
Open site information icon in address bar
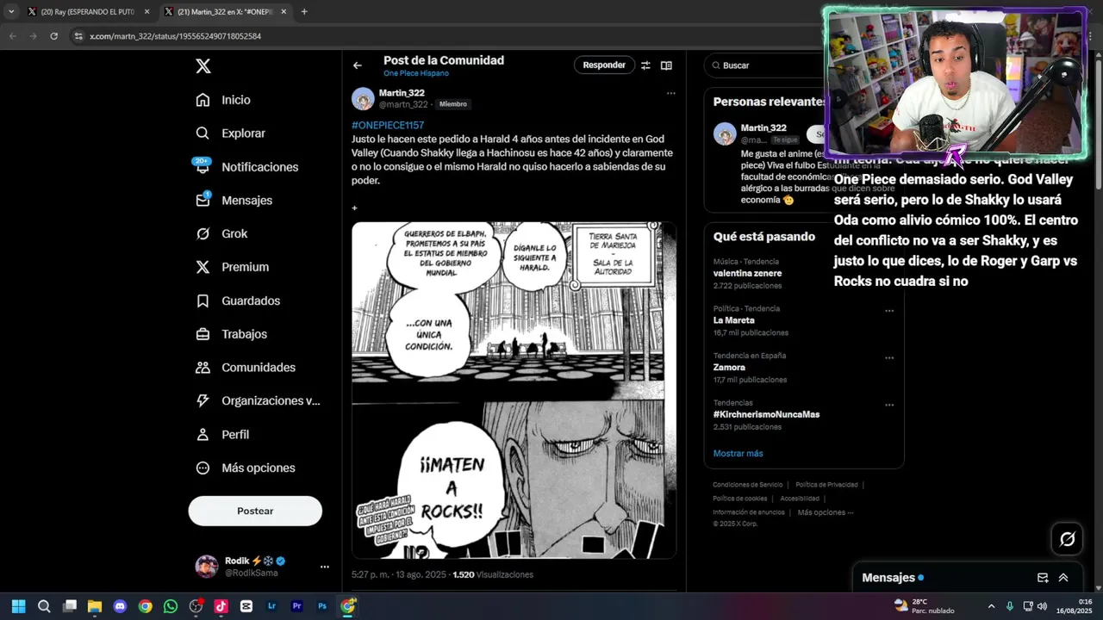pyautogui.click(x=78, y=36)
